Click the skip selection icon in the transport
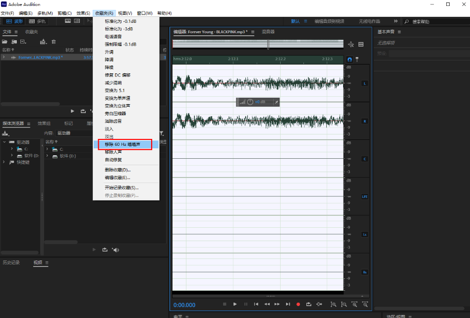 [319, 304]
